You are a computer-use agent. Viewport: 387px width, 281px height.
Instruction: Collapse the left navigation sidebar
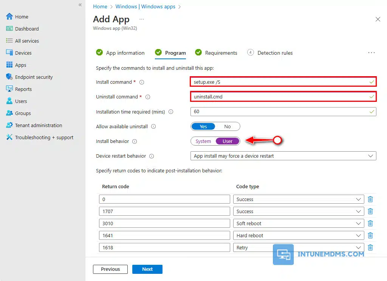[80, 5]
